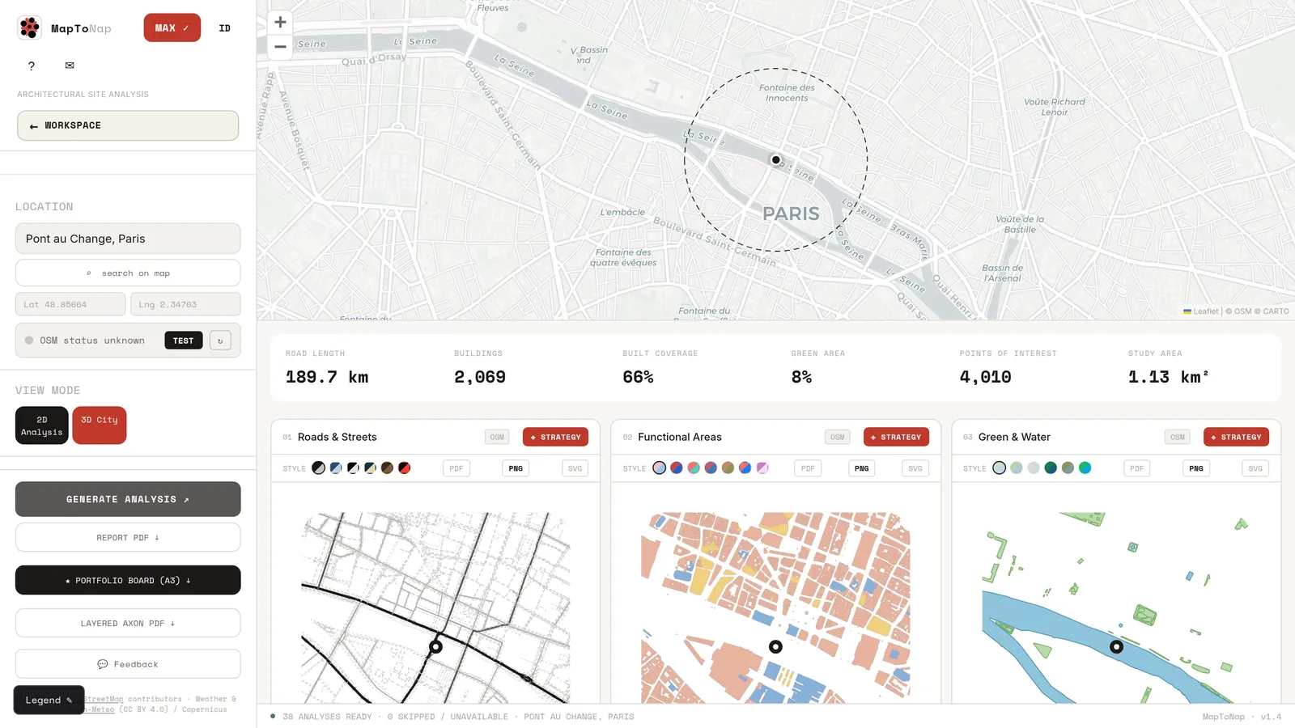Click the MAX plan button
The width and height of the screenshot is (1295, 728).
click(172, 28)
